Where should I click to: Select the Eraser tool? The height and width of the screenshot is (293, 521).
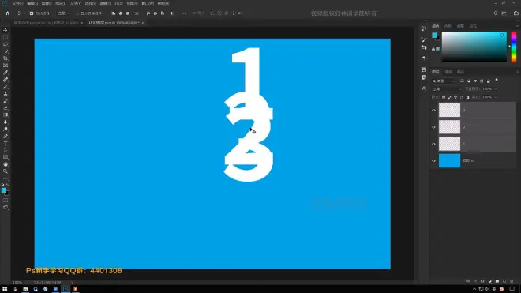coord(6,107)
